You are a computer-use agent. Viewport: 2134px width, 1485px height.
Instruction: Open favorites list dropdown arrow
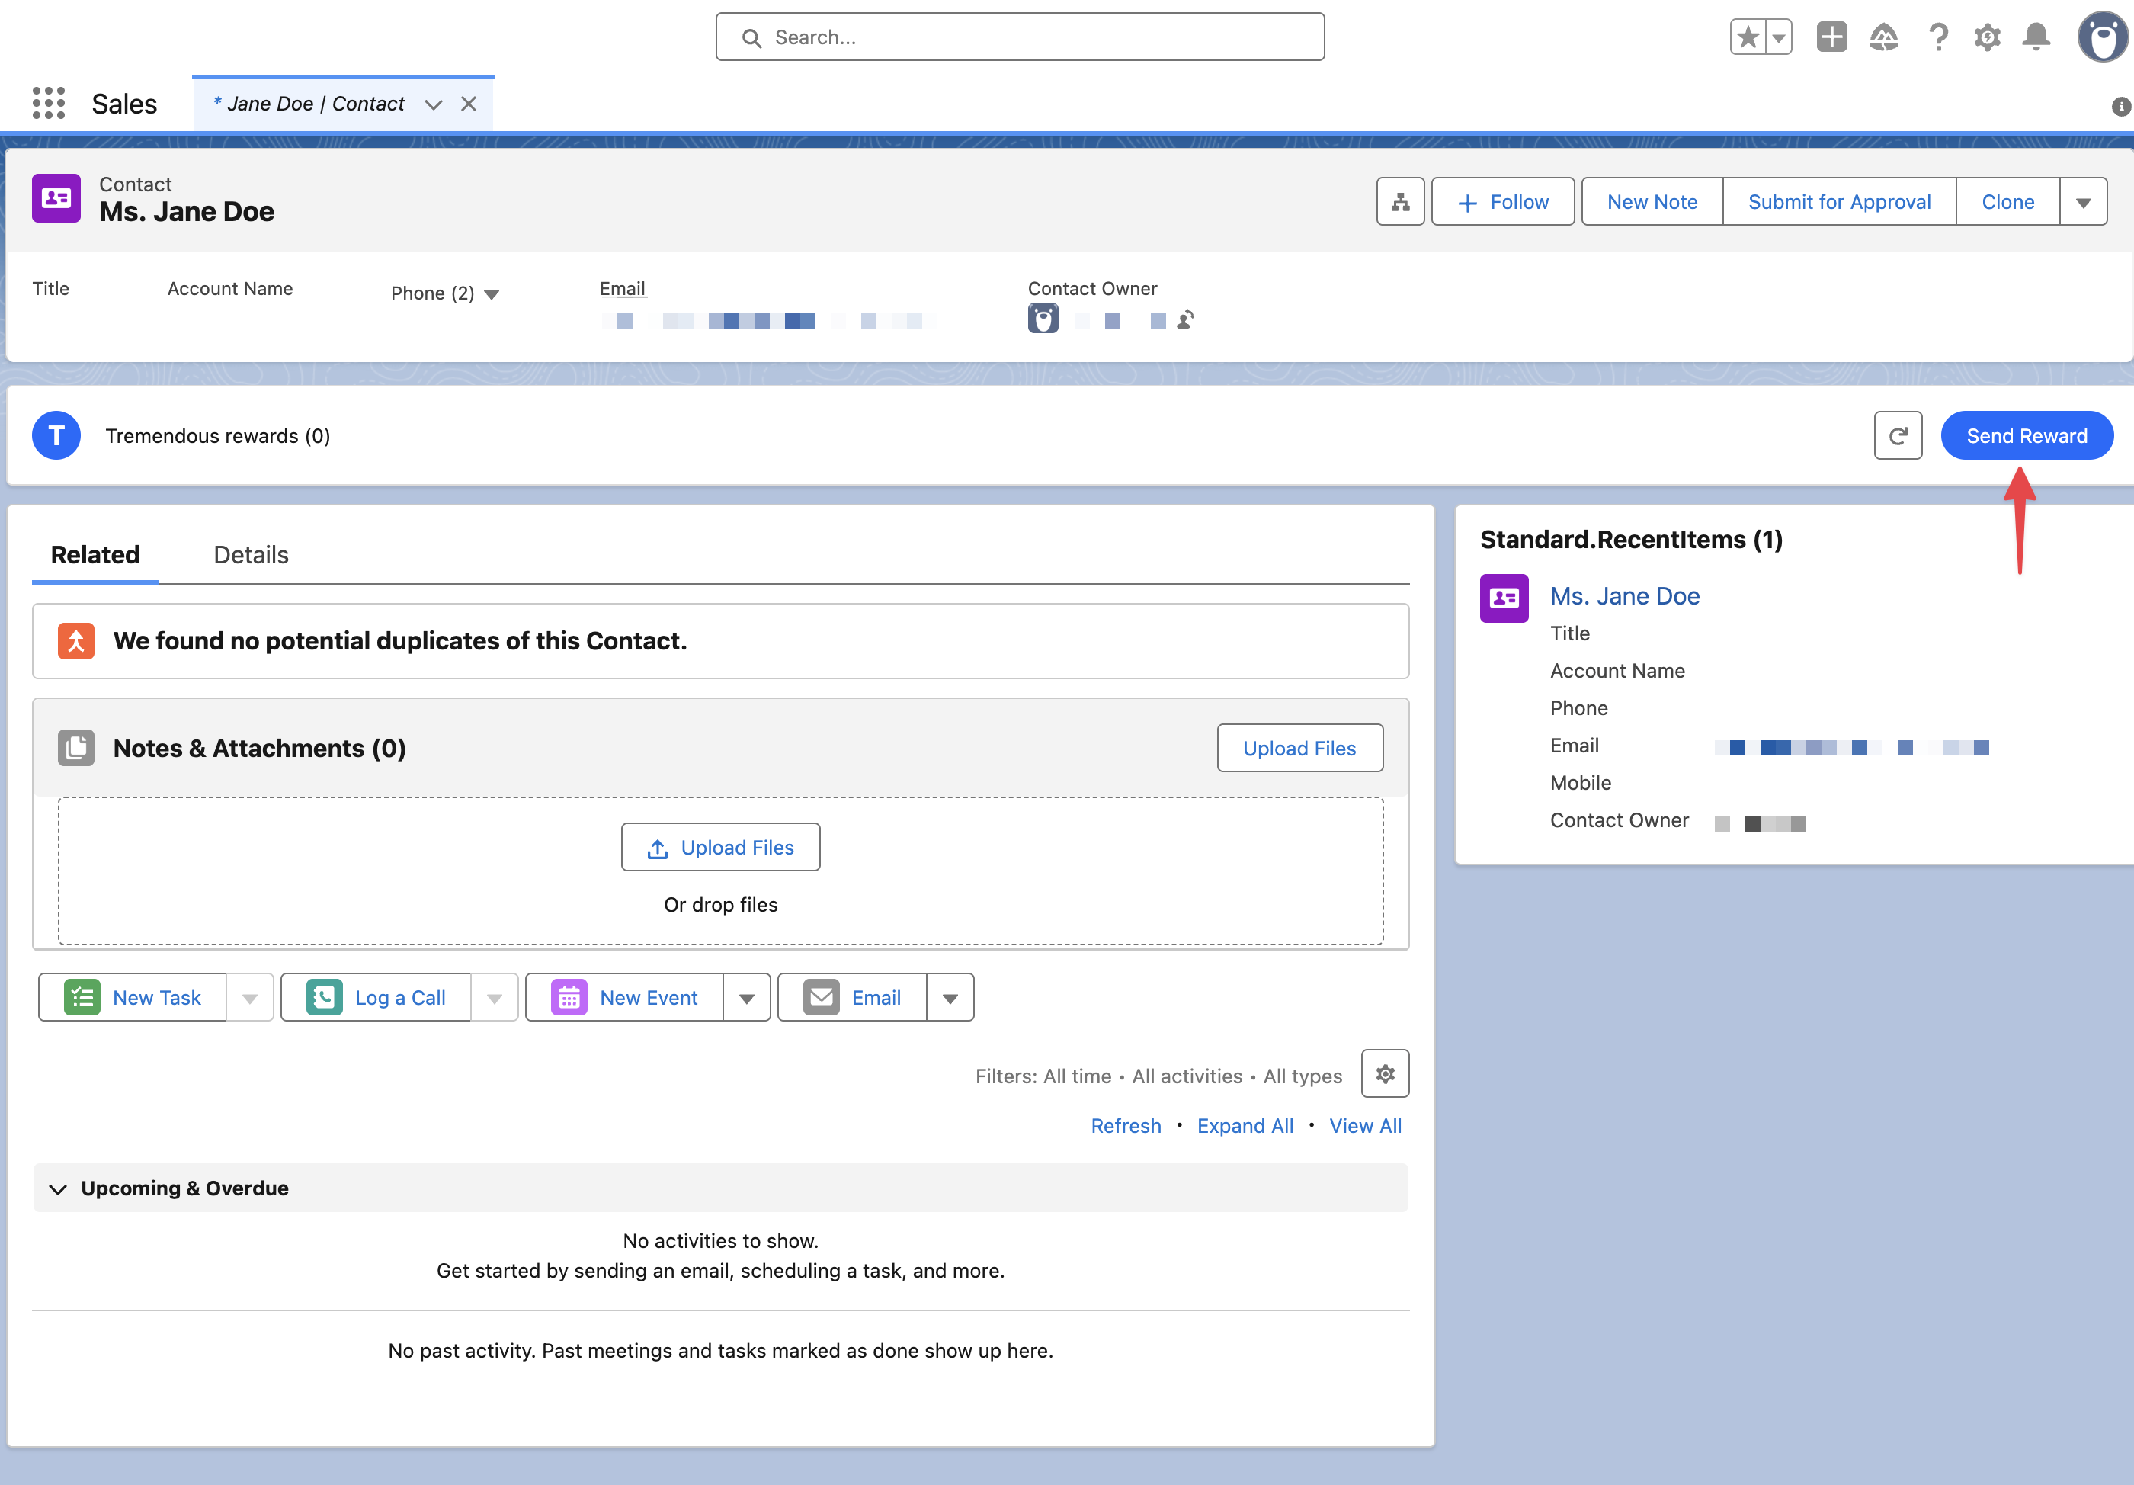[x=1778, y=38]
